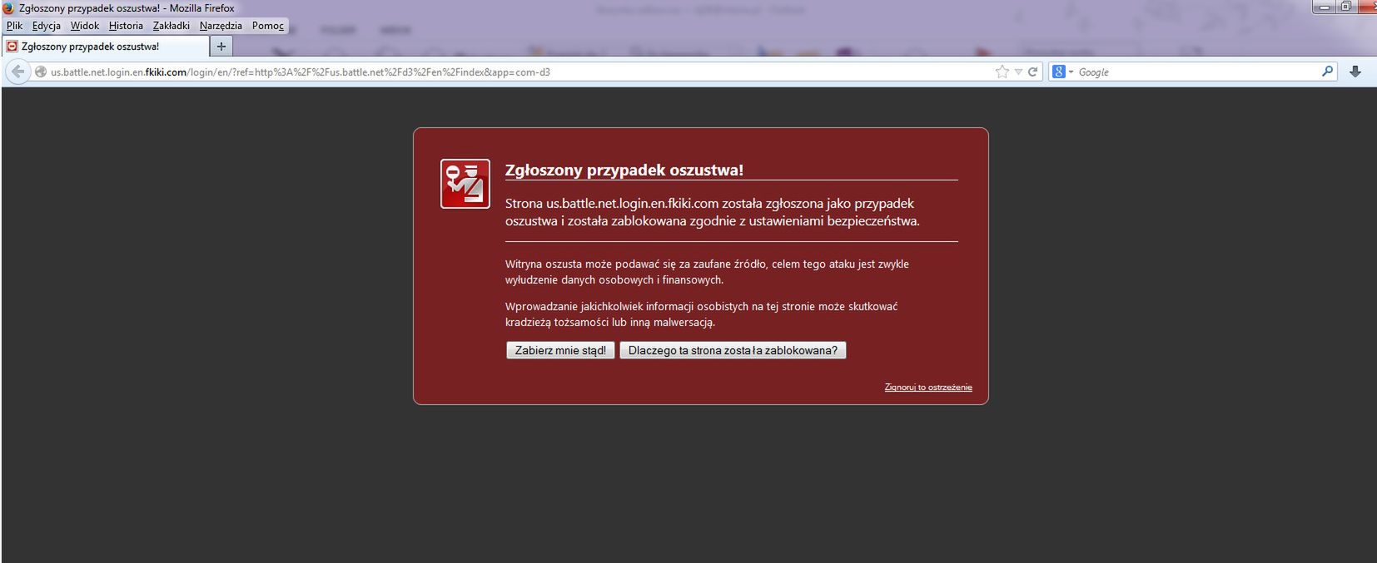The height and width of the screenshot is (563, 1377).
Task: Reload the page
Action: coord(1033,72)
